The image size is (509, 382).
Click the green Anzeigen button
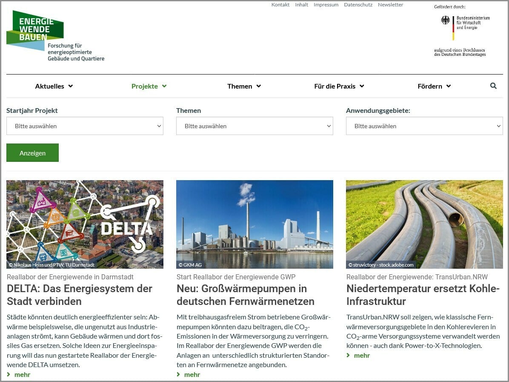(x=32, y=152)
